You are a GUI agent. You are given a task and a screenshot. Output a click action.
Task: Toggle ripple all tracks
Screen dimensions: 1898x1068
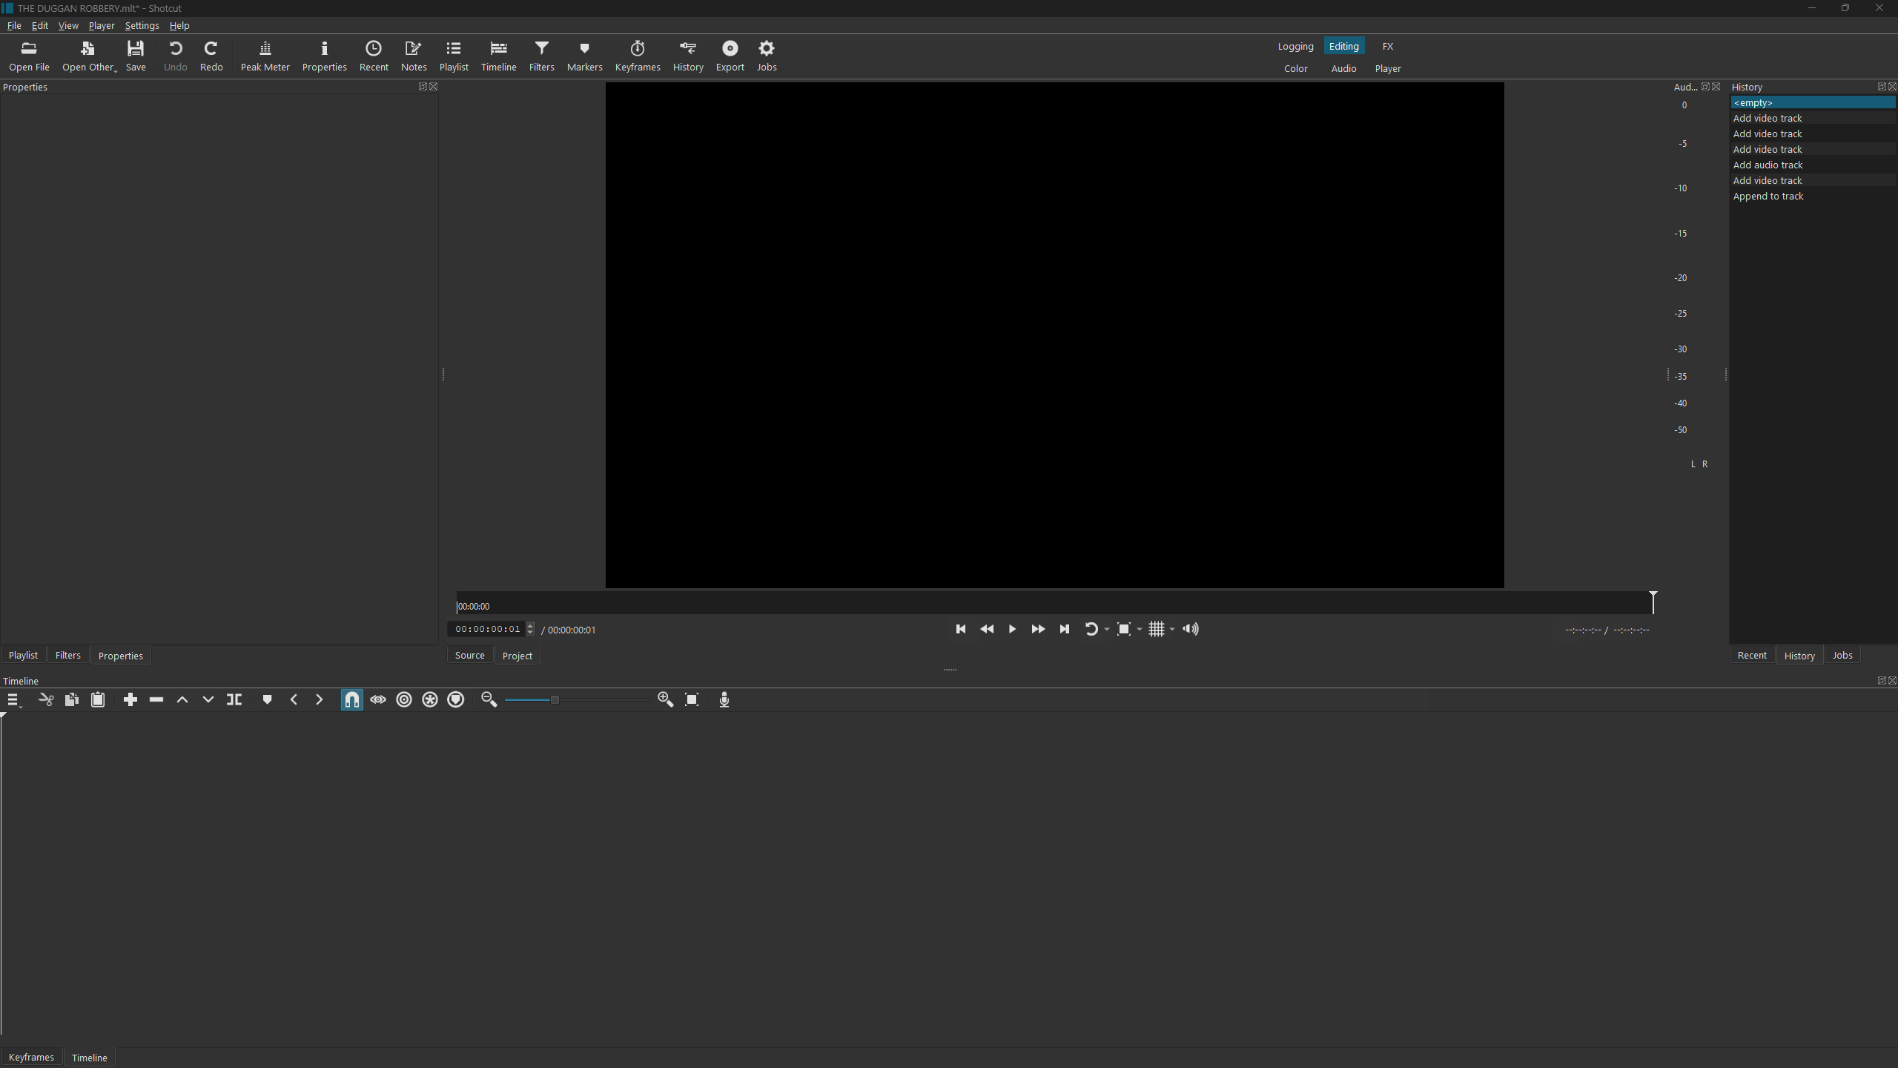pos(430,699)
